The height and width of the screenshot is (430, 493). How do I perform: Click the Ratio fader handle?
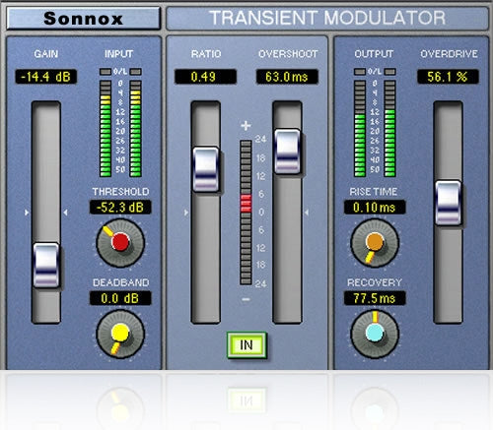[x=206, y=169]
